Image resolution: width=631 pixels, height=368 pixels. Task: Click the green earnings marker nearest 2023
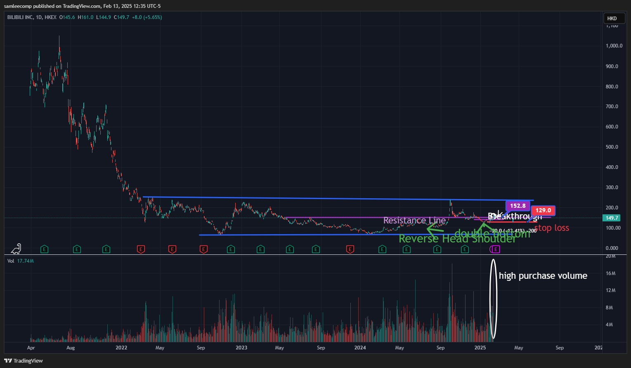click(x=231, y=249)
